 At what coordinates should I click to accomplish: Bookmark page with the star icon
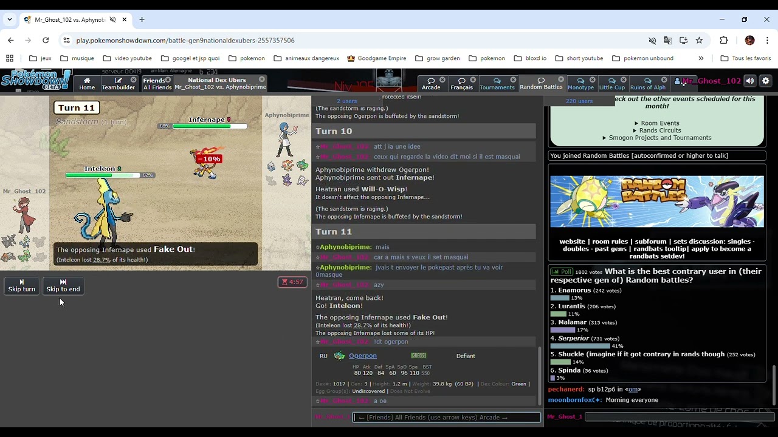tap(699, 40)
